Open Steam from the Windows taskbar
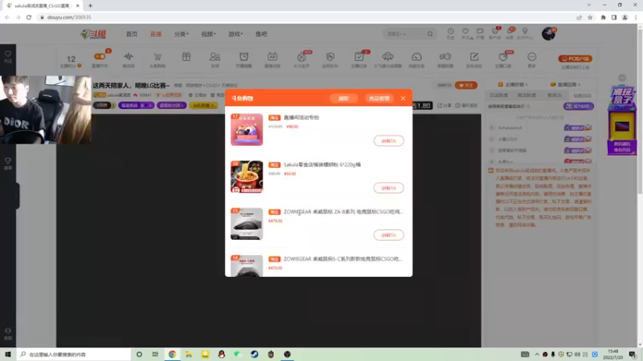The height and width of the screenshot is (361, 643). 254,354
